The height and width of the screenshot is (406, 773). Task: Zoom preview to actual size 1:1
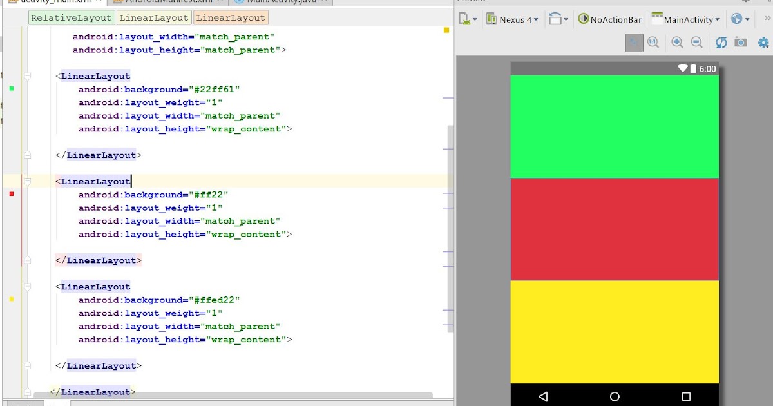653,43
